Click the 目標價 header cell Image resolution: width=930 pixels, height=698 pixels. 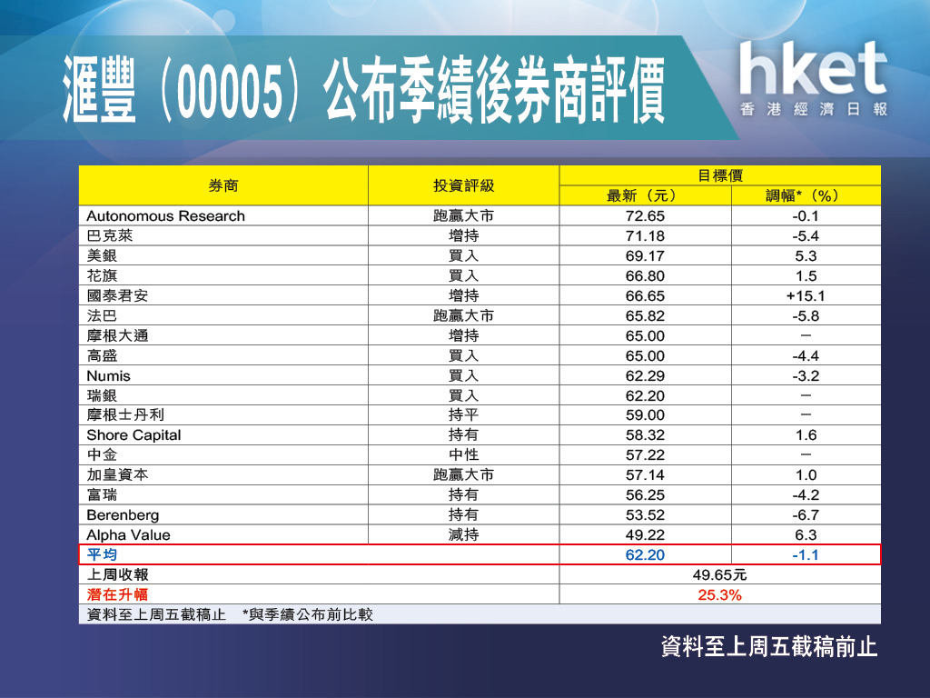(720, 175)
